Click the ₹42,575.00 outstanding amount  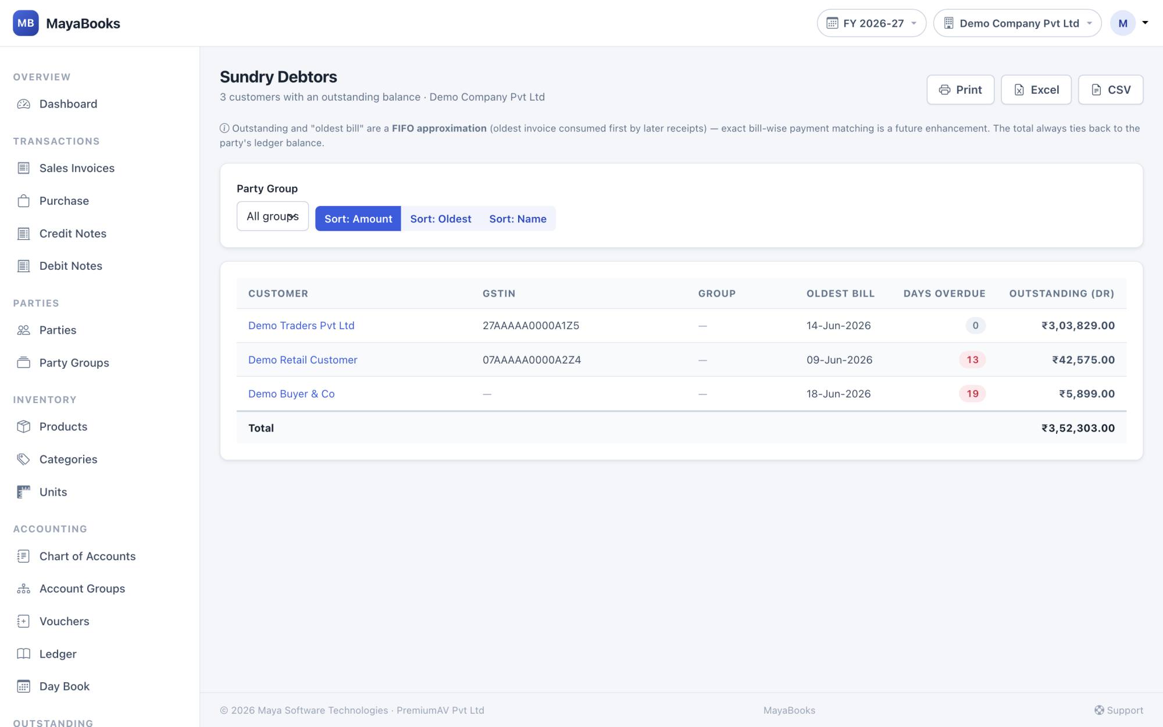click(1083, 360)
